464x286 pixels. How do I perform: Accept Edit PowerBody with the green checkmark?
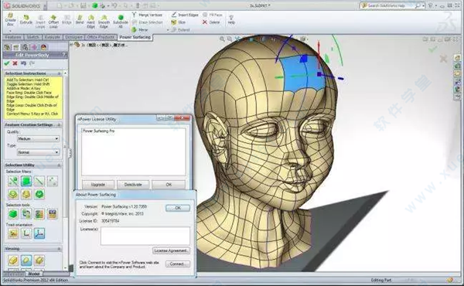click(7, 63)
